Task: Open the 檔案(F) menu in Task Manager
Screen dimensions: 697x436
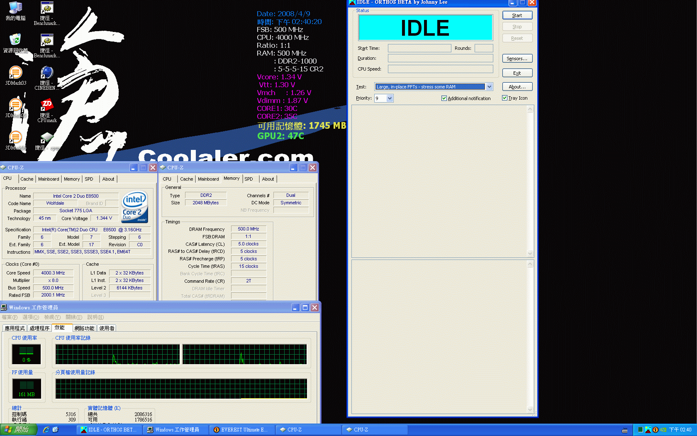Action: [10, 317]
